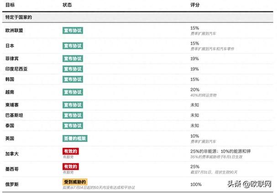
Task: Click yellow 受到威胁的 badge for 俄罗斯
Action: (x=75, y=182)
